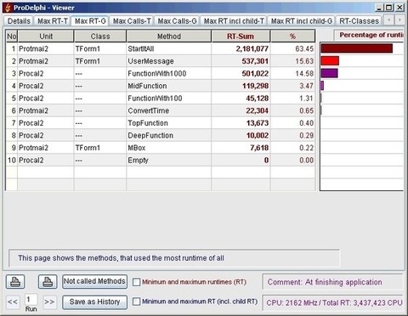Toggle Minimum and maximum RT incl. child RT
The width and height of the screenshot is (408, 316).
point(137,302)
